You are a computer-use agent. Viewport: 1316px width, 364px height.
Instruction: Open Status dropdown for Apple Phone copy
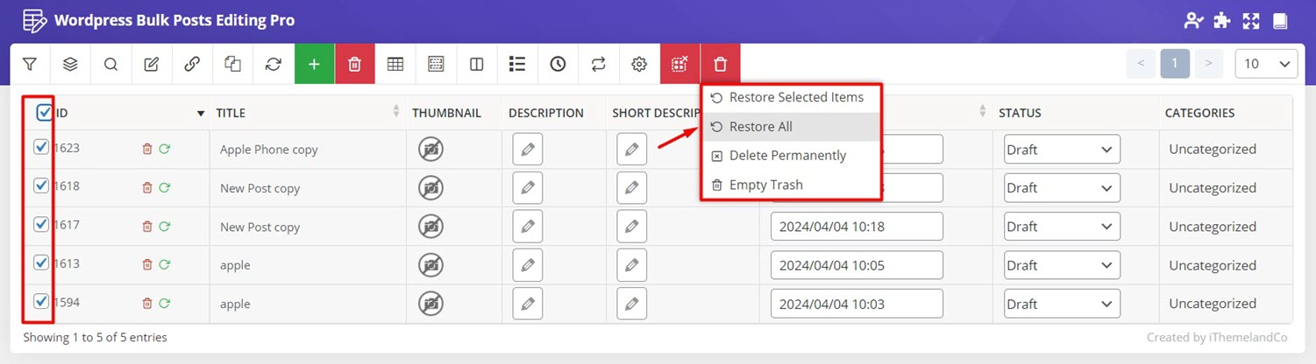(1062, 149)
